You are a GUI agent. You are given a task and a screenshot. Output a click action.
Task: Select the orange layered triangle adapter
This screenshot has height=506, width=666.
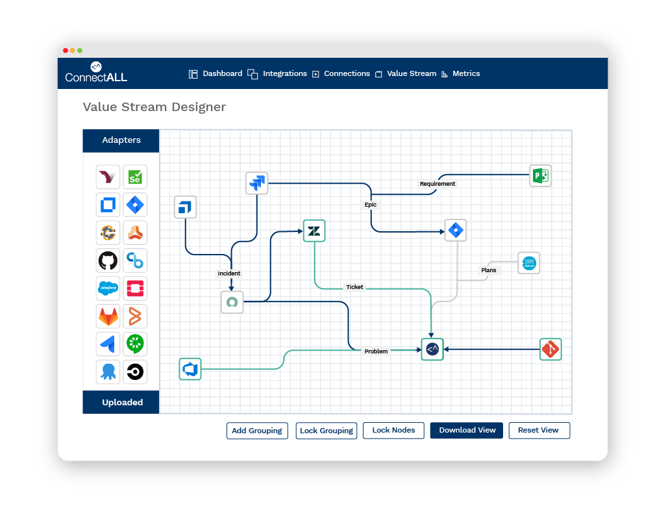pyautogui.click(x=135, y=233)
